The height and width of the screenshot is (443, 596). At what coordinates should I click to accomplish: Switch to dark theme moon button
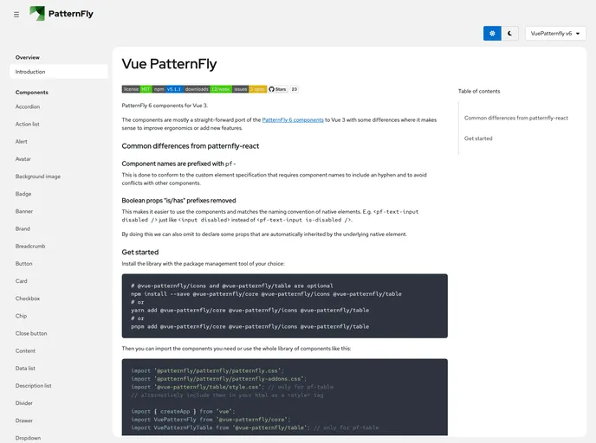click(509, 34)
